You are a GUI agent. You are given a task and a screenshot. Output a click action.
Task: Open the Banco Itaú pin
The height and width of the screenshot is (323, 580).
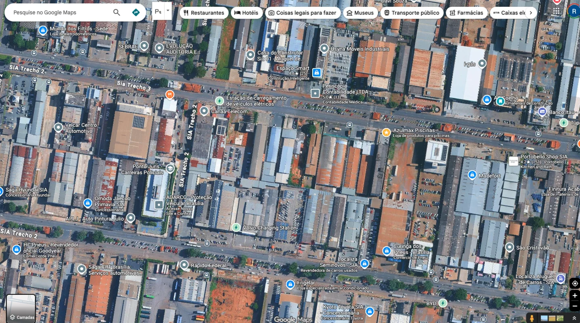542,111
